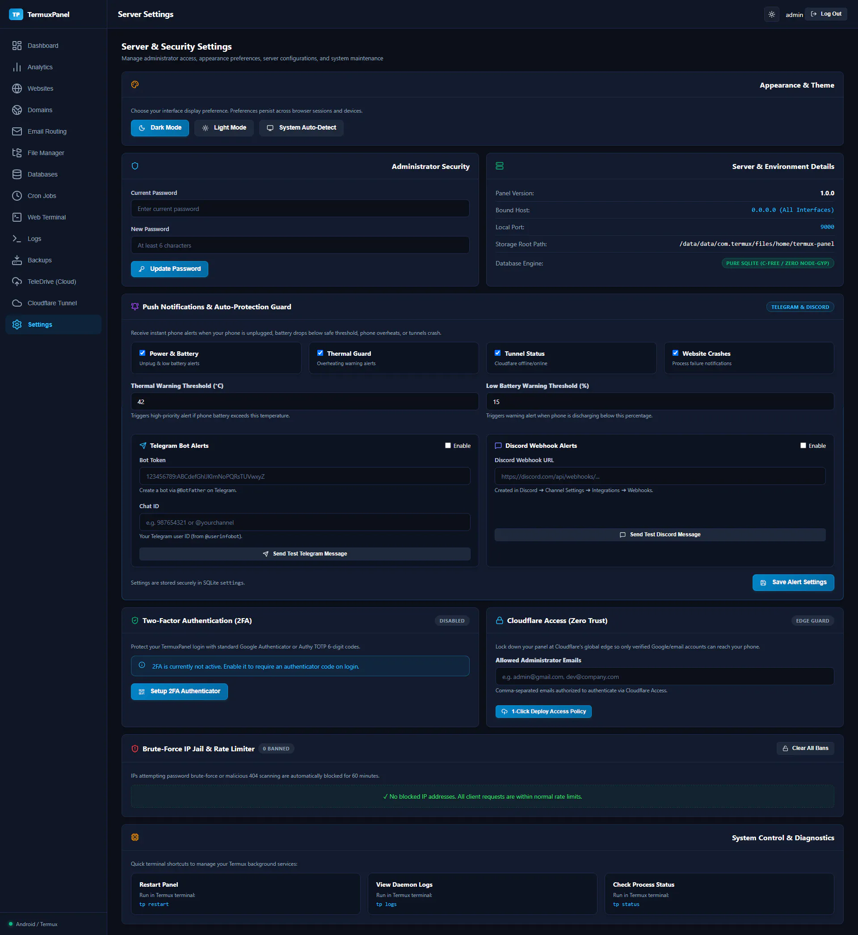The image size is (858, 935).
Task: Uncheck the Tunnel Status checkbox
Action: (x=498, y=353)
